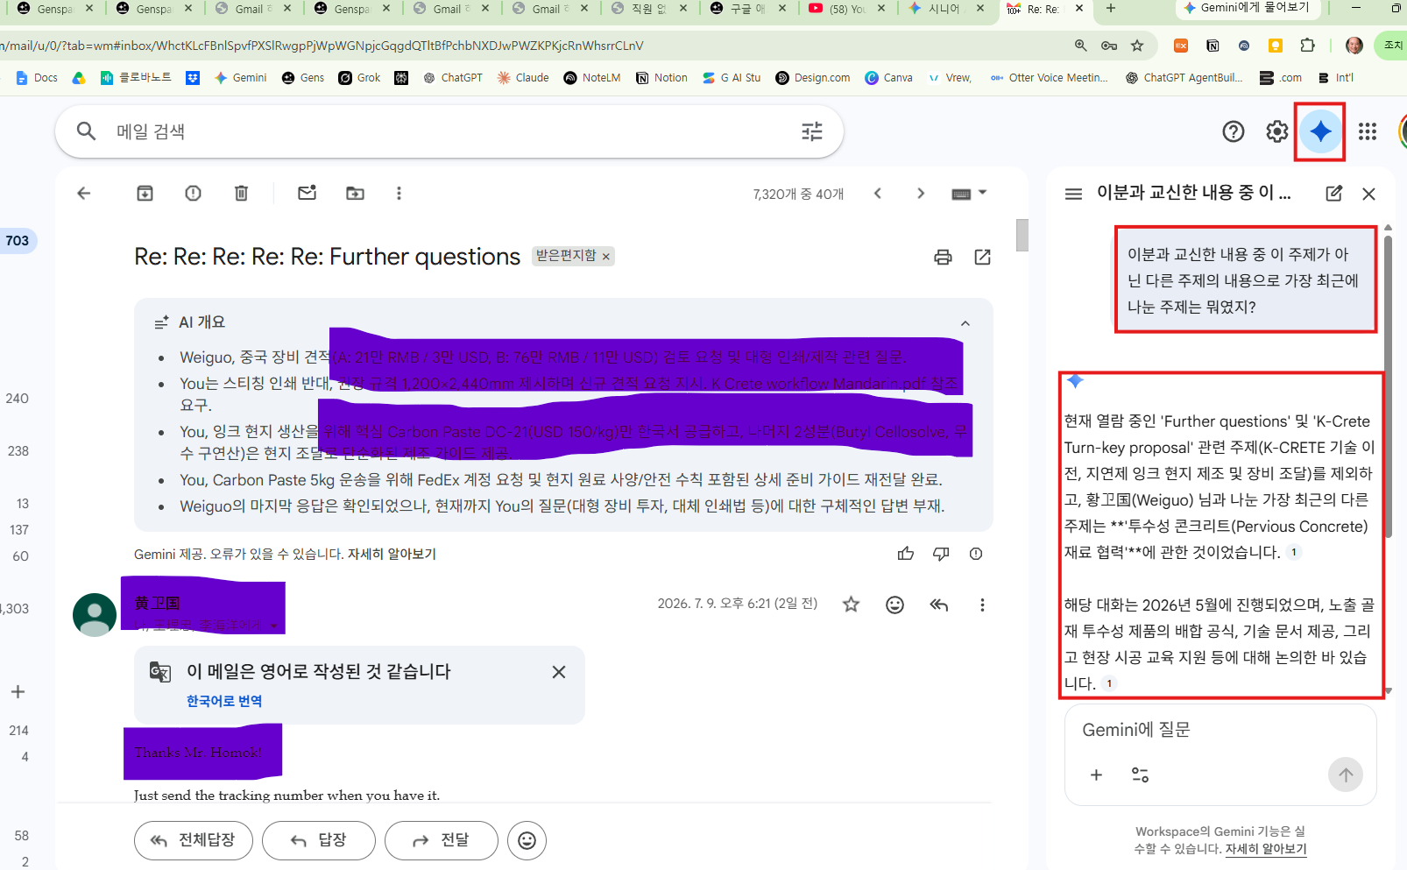
Task: Open Gmail support help icon
Action: click(x=1234, y=131)
